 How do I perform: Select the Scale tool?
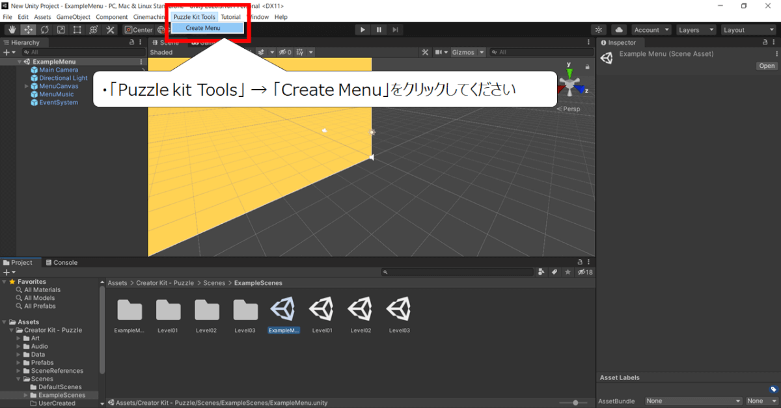(x=61, y=30)
